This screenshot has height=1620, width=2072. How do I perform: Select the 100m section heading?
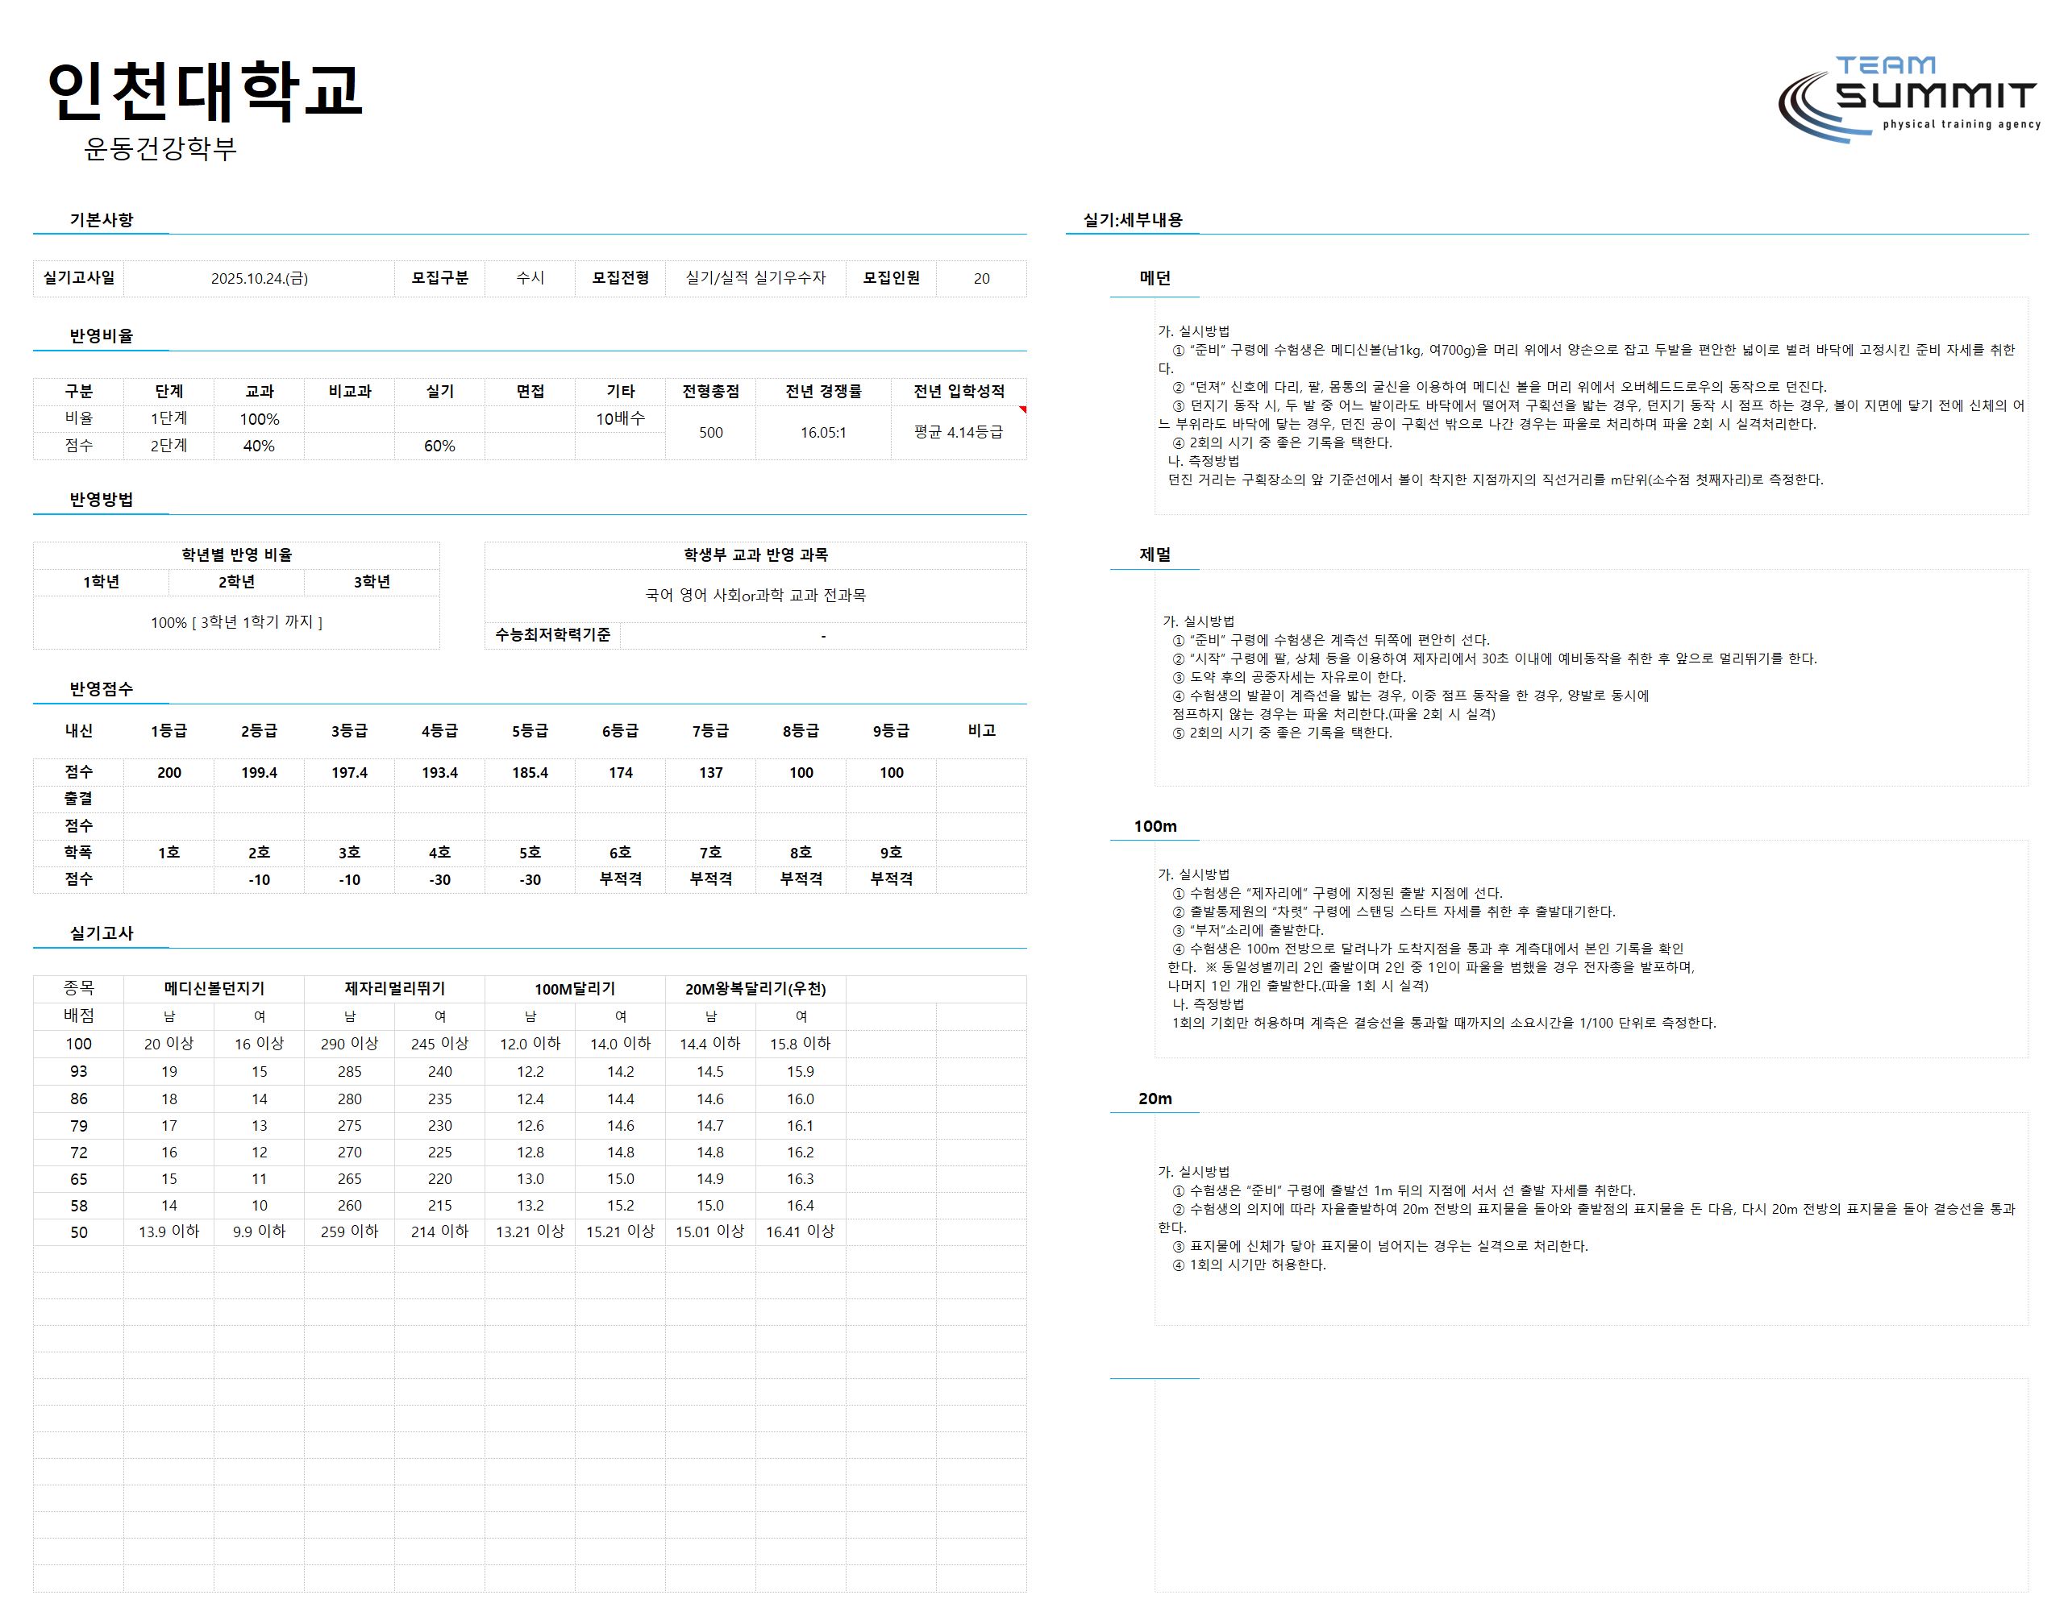(x=1155, y=826)
